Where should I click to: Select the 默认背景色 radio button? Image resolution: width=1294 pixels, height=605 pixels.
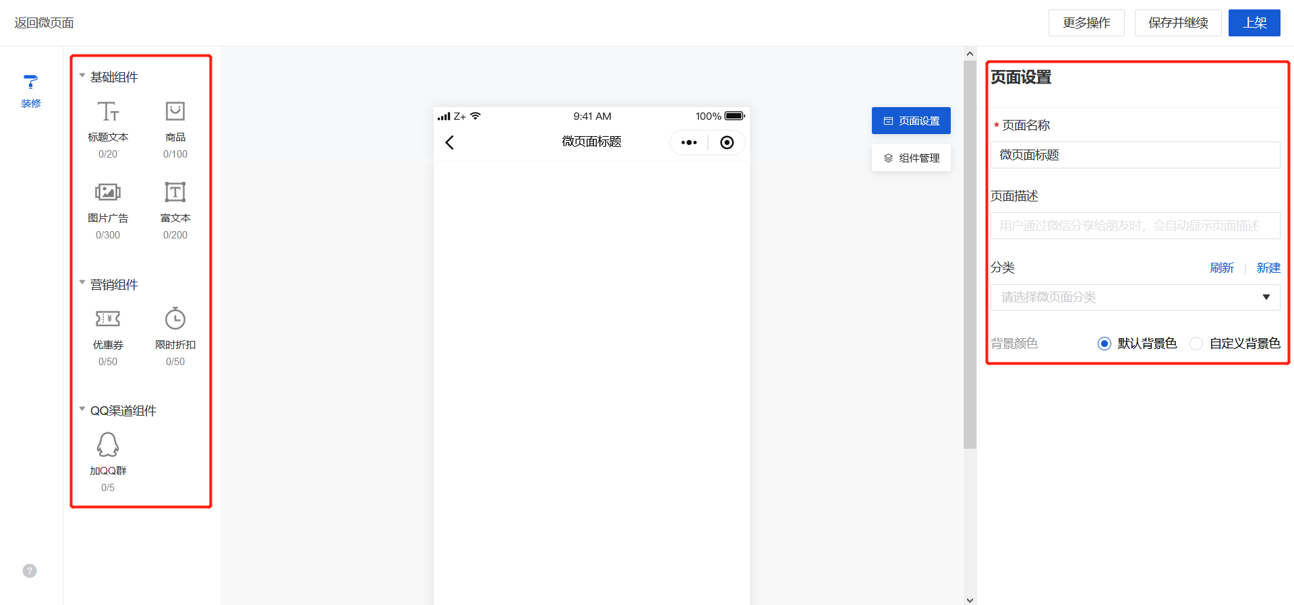(1104, 344)
